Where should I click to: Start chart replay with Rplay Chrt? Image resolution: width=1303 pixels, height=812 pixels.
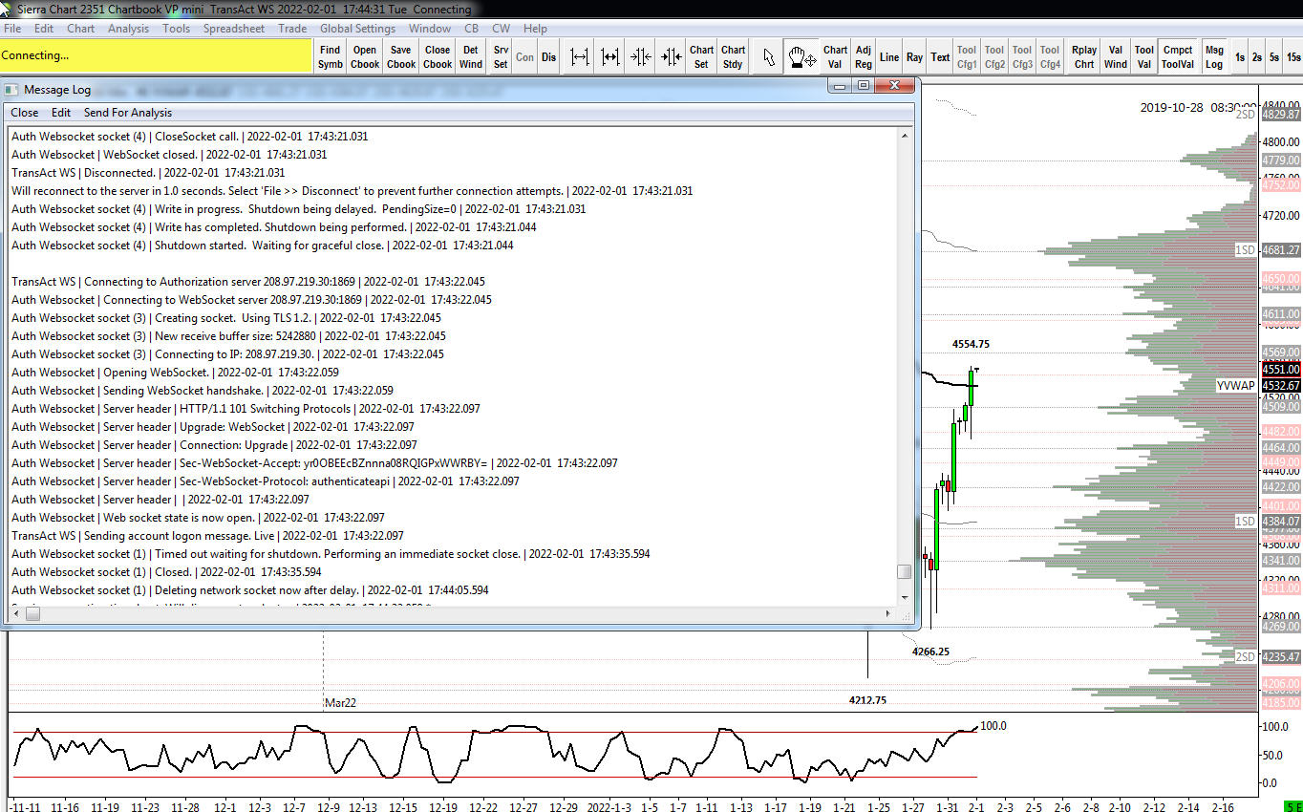click(1084, 57)
